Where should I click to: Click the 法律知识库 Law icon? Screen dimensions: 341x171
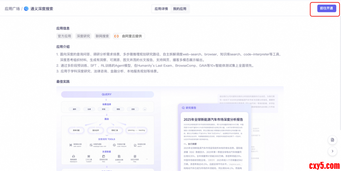(x=119, y=156)
